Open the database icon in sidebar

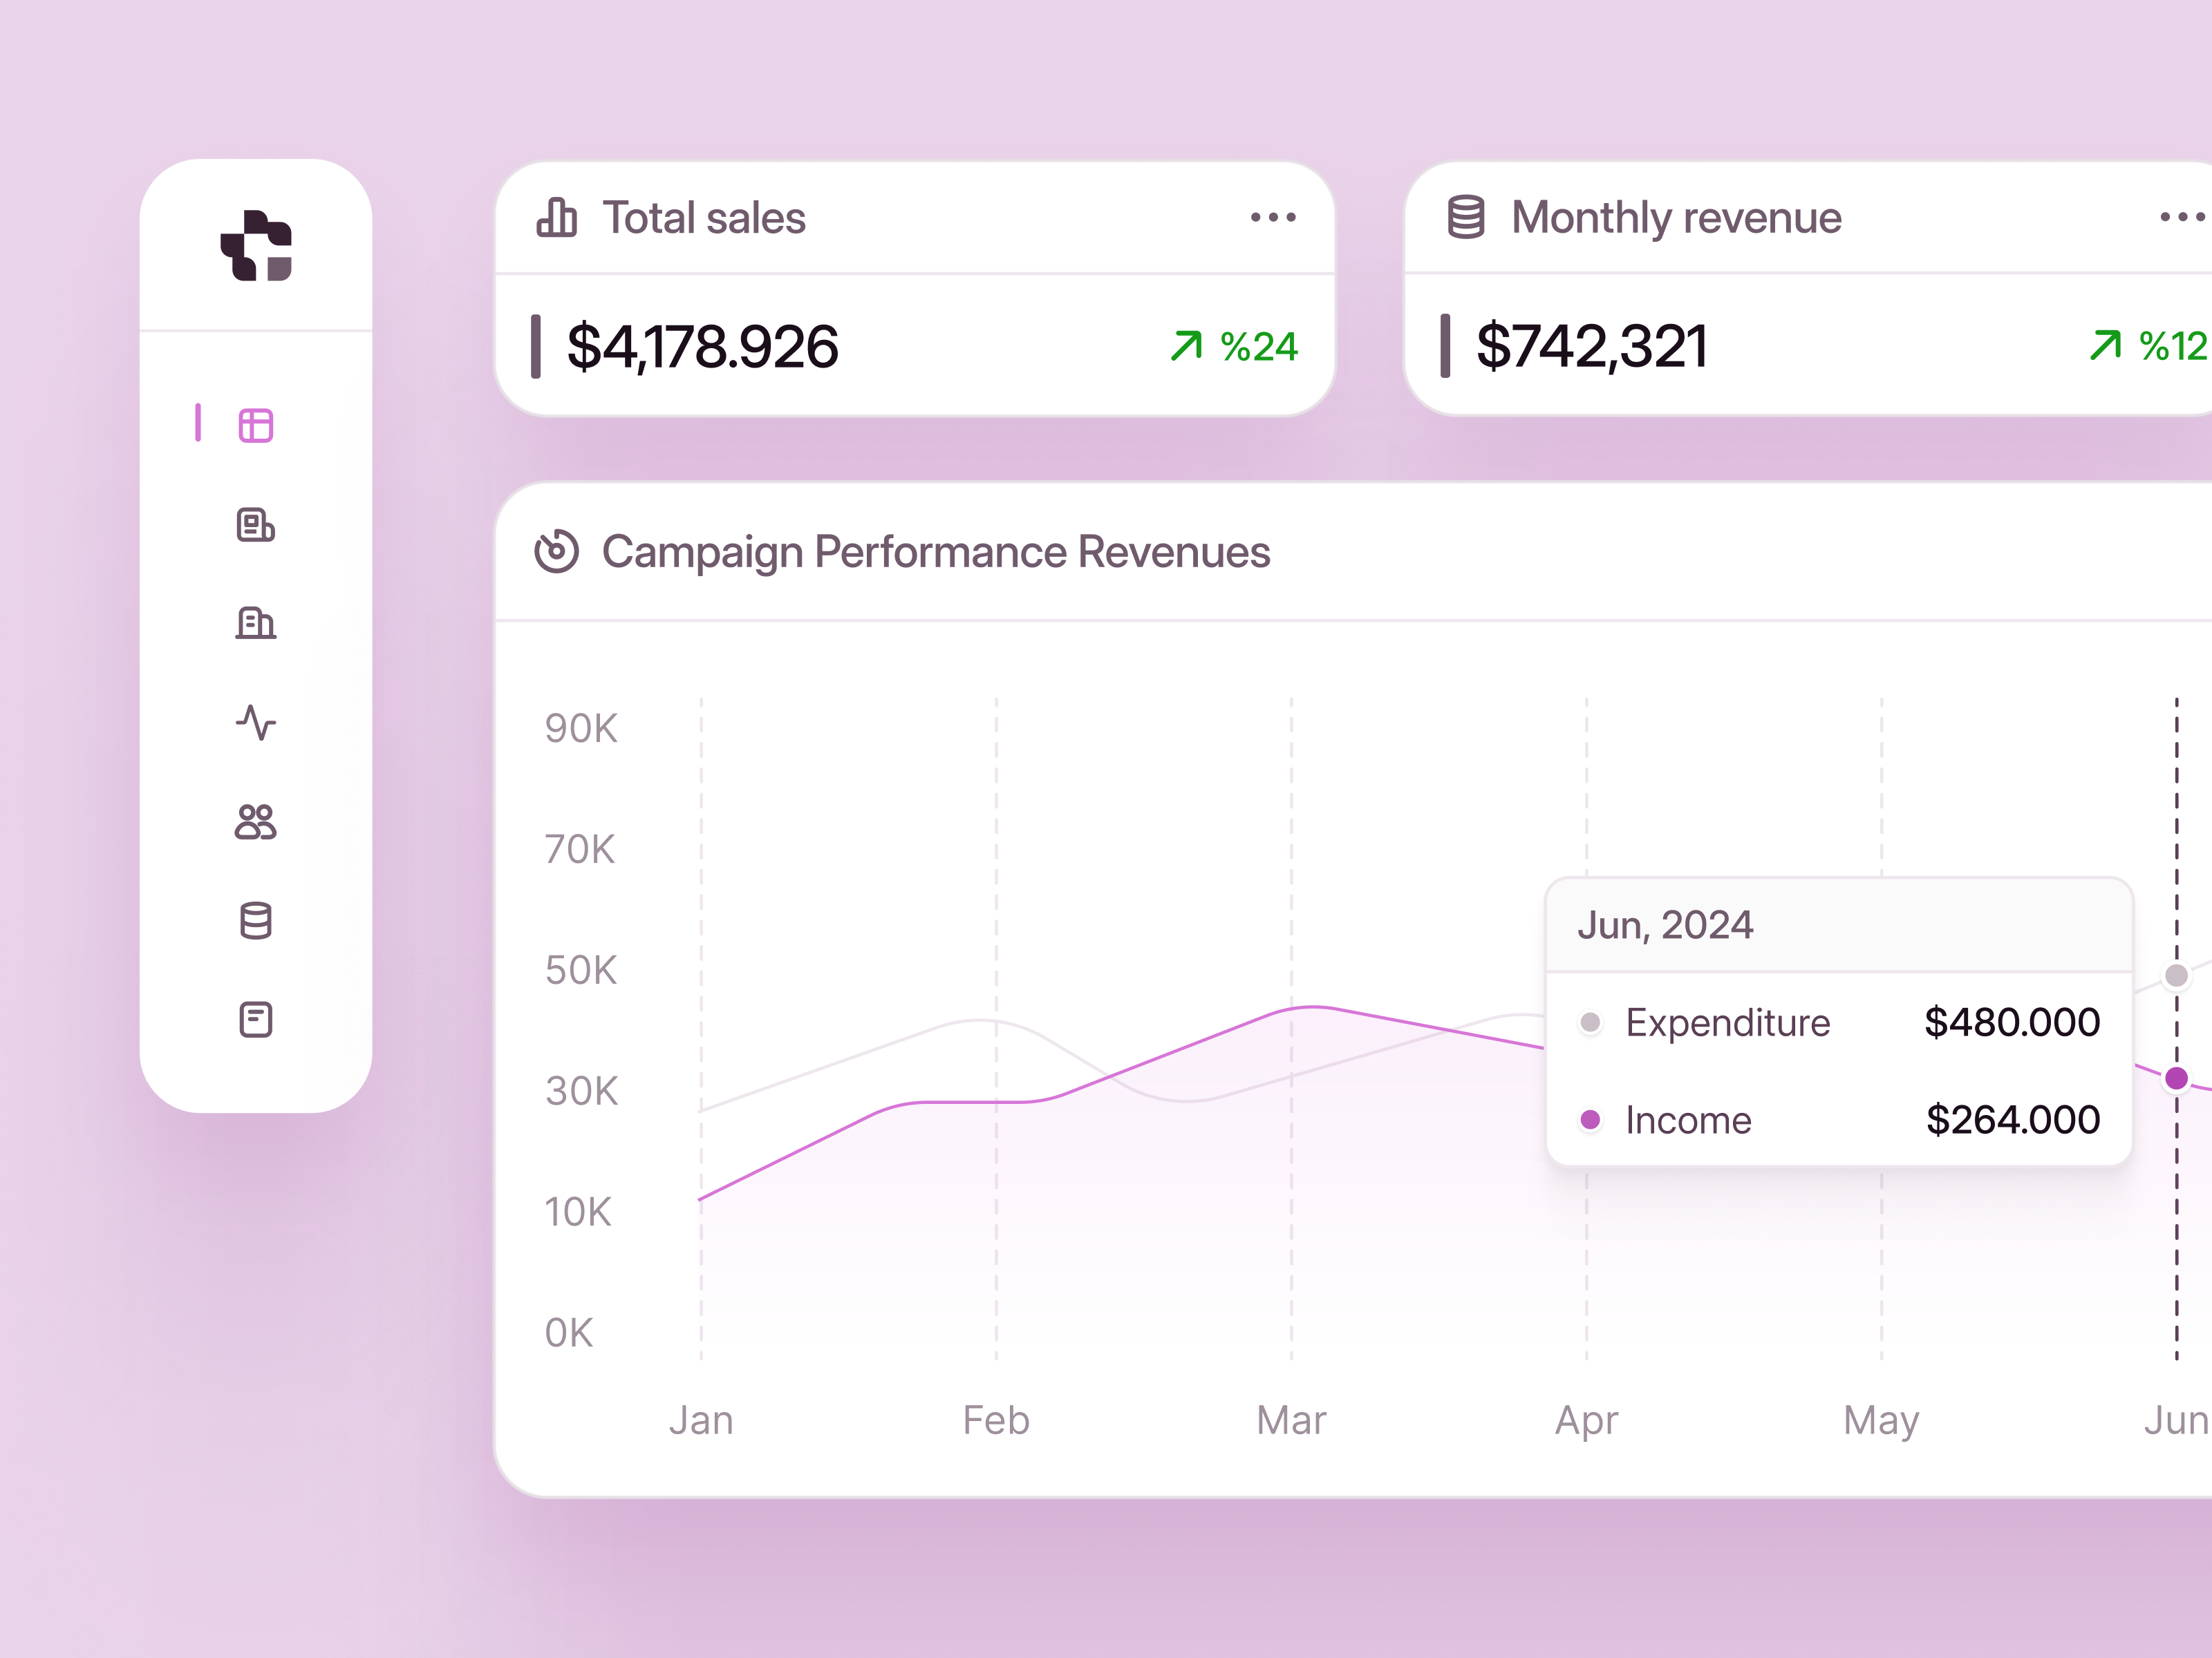pyautogui.click(x=256, y=920)
